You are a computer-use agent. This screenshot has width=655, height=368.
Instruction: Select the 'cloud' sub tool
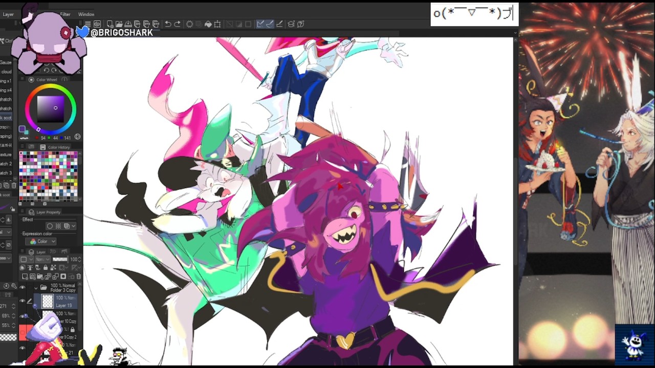click(6, 72)
